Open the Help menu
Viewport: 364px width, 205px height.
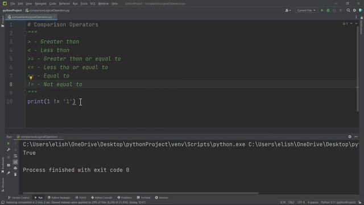pos(114,4)
